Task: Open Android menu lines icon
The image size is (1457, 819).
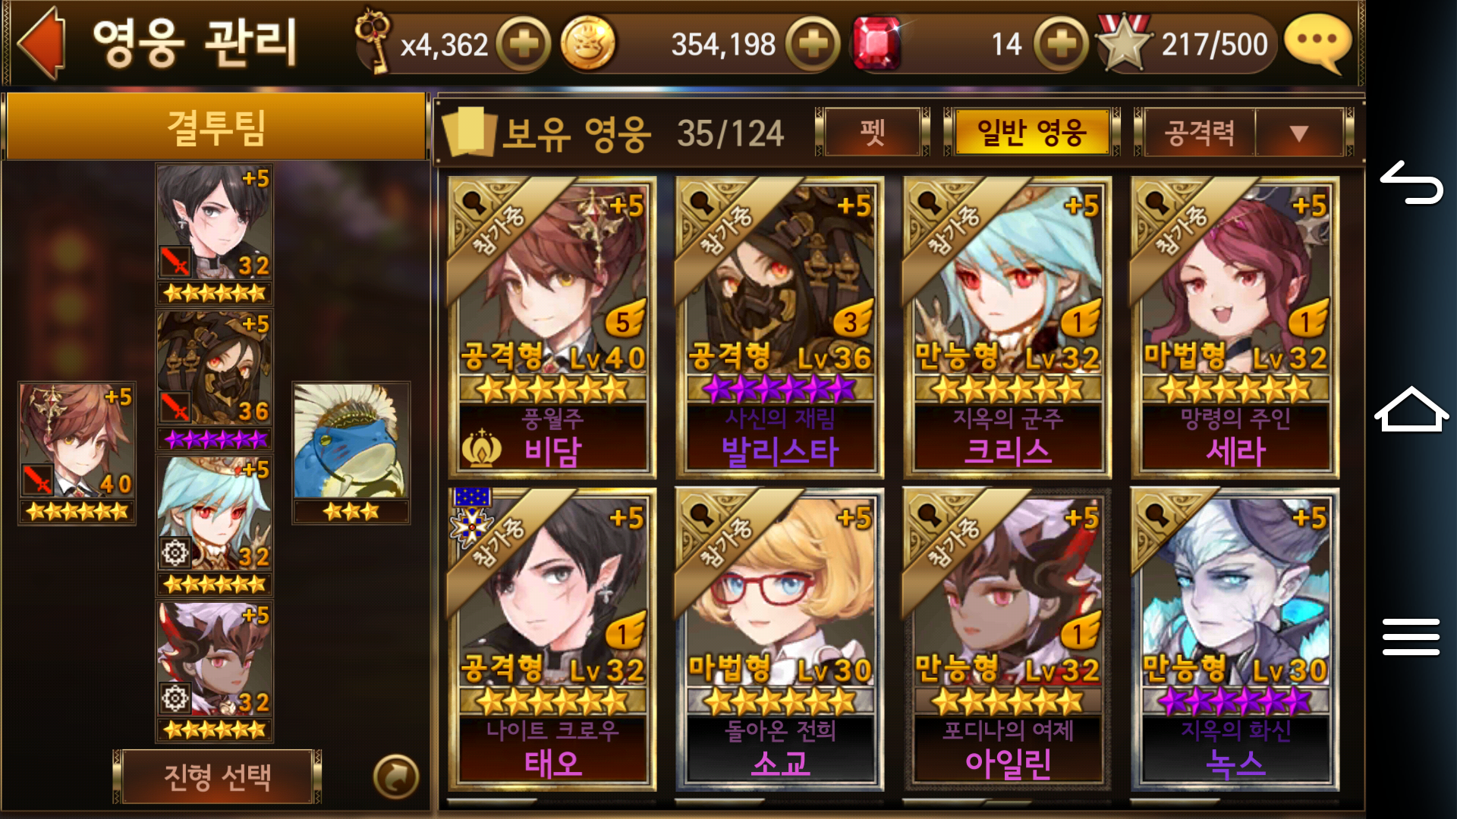Action: tap(1411, 636)
